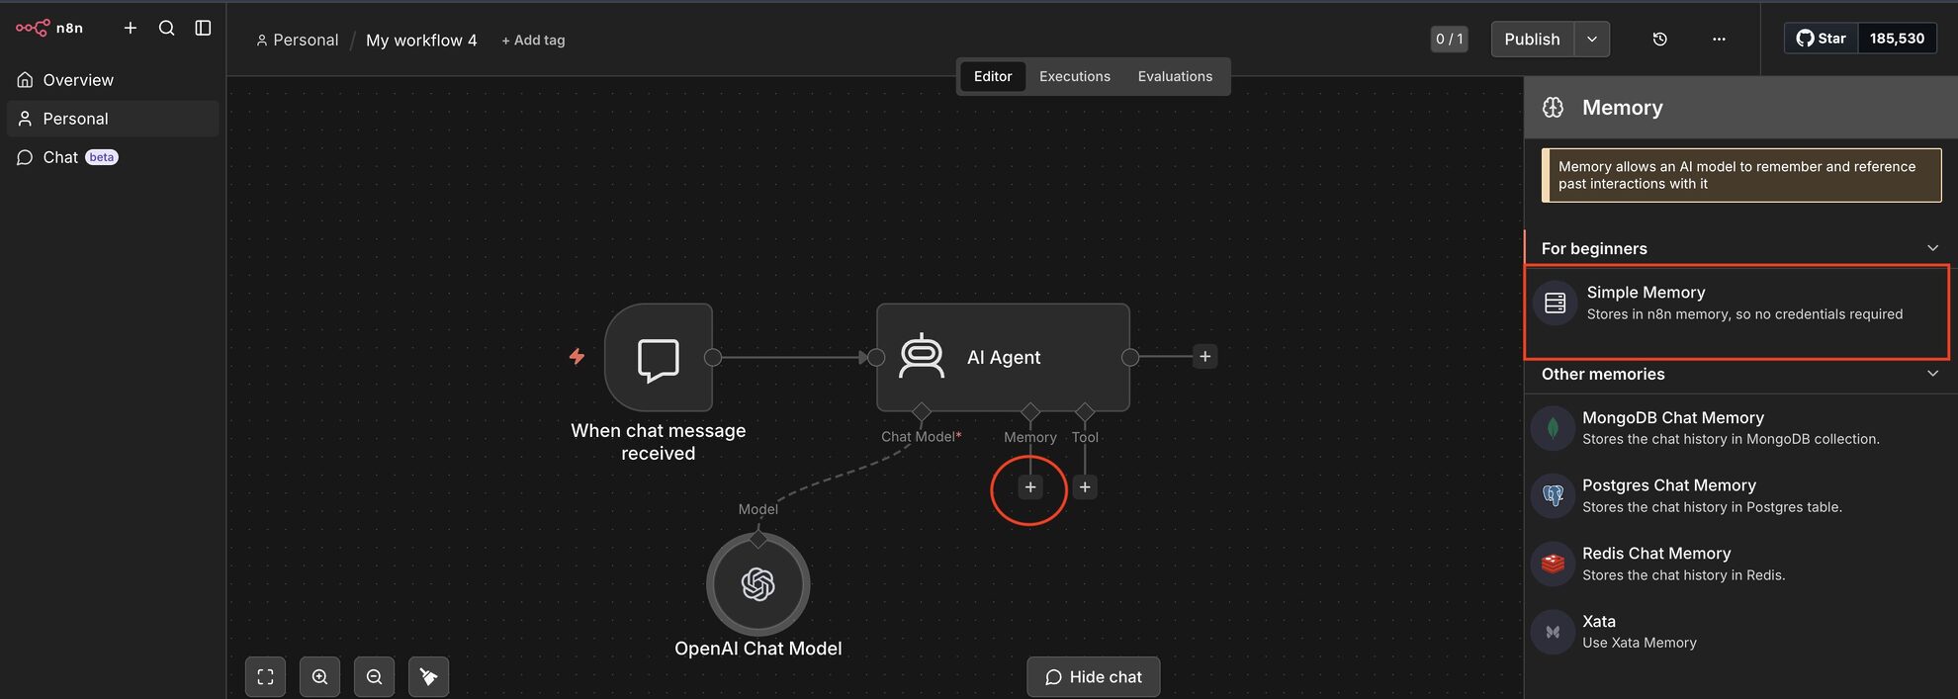1958x699 pixels.
Task: Click plus after AI Agent output
Action: [x=1204, y=357]
